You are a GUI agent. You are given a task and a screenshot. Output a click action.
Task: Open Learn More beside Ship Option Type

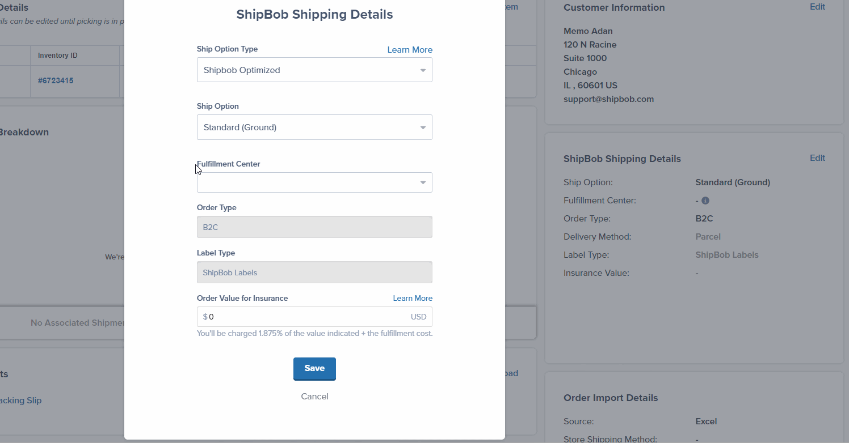click(x=410, y=49)
